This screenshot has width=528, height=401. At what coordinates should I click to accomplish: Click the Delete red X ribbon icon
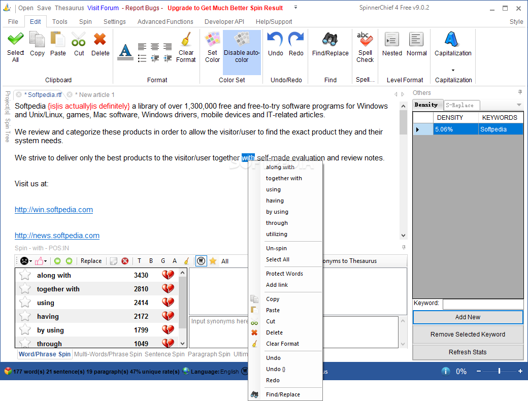[x=100, y=40]
